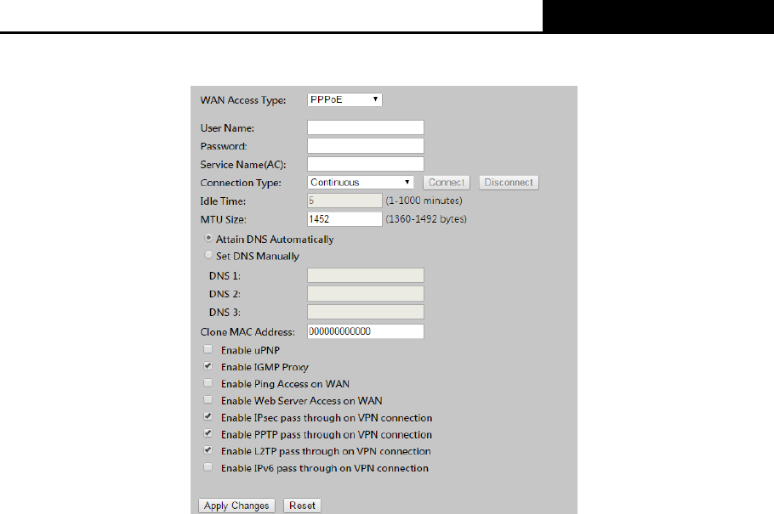Viewport: 774px width, 514px height.
Task: Click the Clone MAC Address field
Action: [365, 331]
